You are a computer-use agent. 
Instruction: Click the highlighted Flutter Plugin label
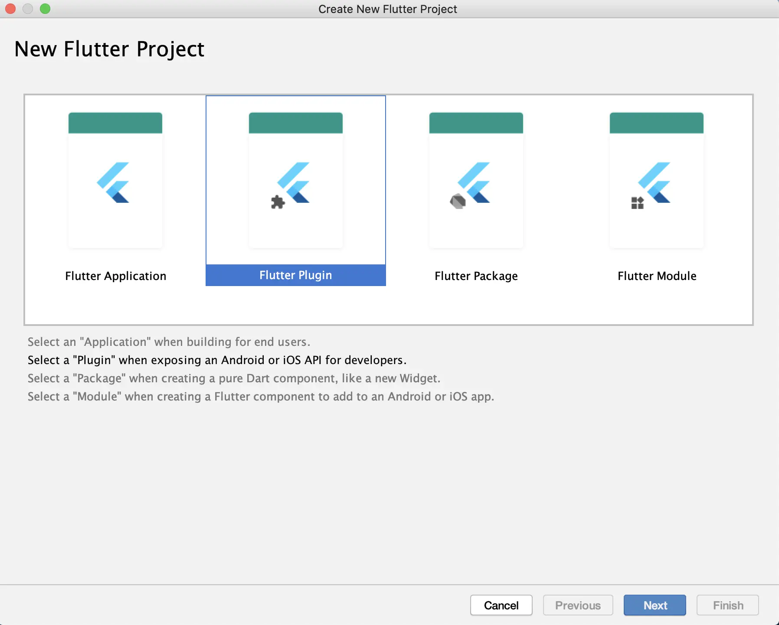296,275
